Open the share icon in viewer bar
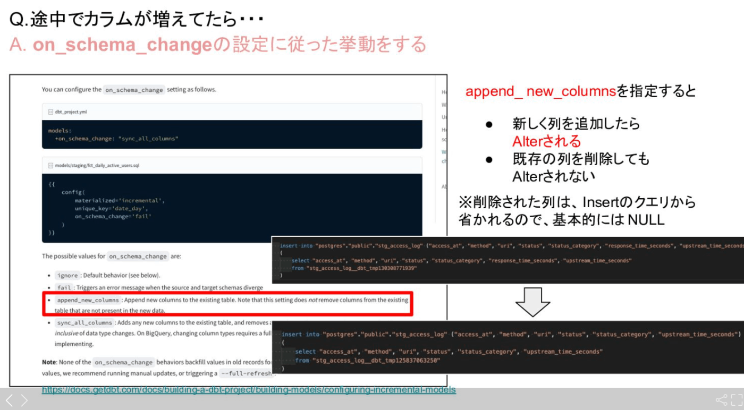This screenshot has height=410, width=744. pos(721,400)
